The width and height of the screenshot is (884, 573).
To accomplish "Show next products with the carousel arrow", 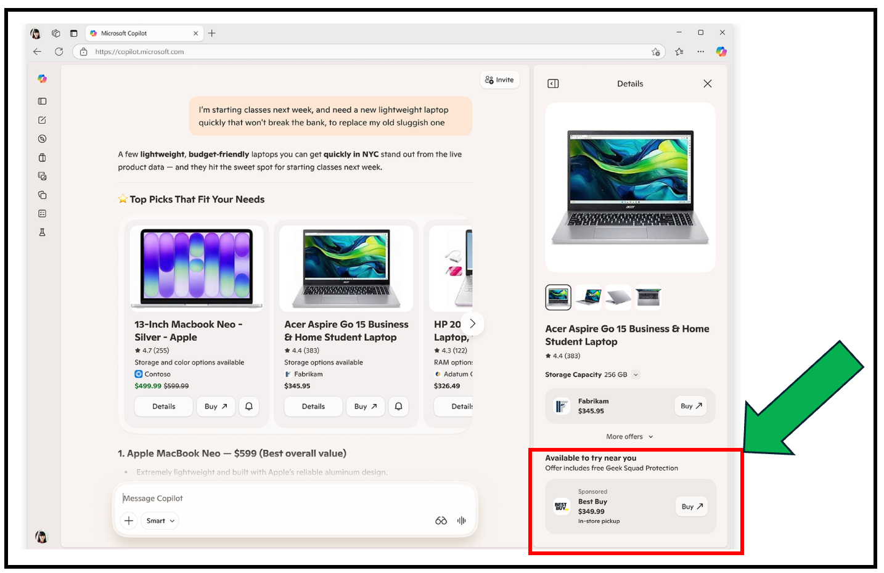I will 473,323.
